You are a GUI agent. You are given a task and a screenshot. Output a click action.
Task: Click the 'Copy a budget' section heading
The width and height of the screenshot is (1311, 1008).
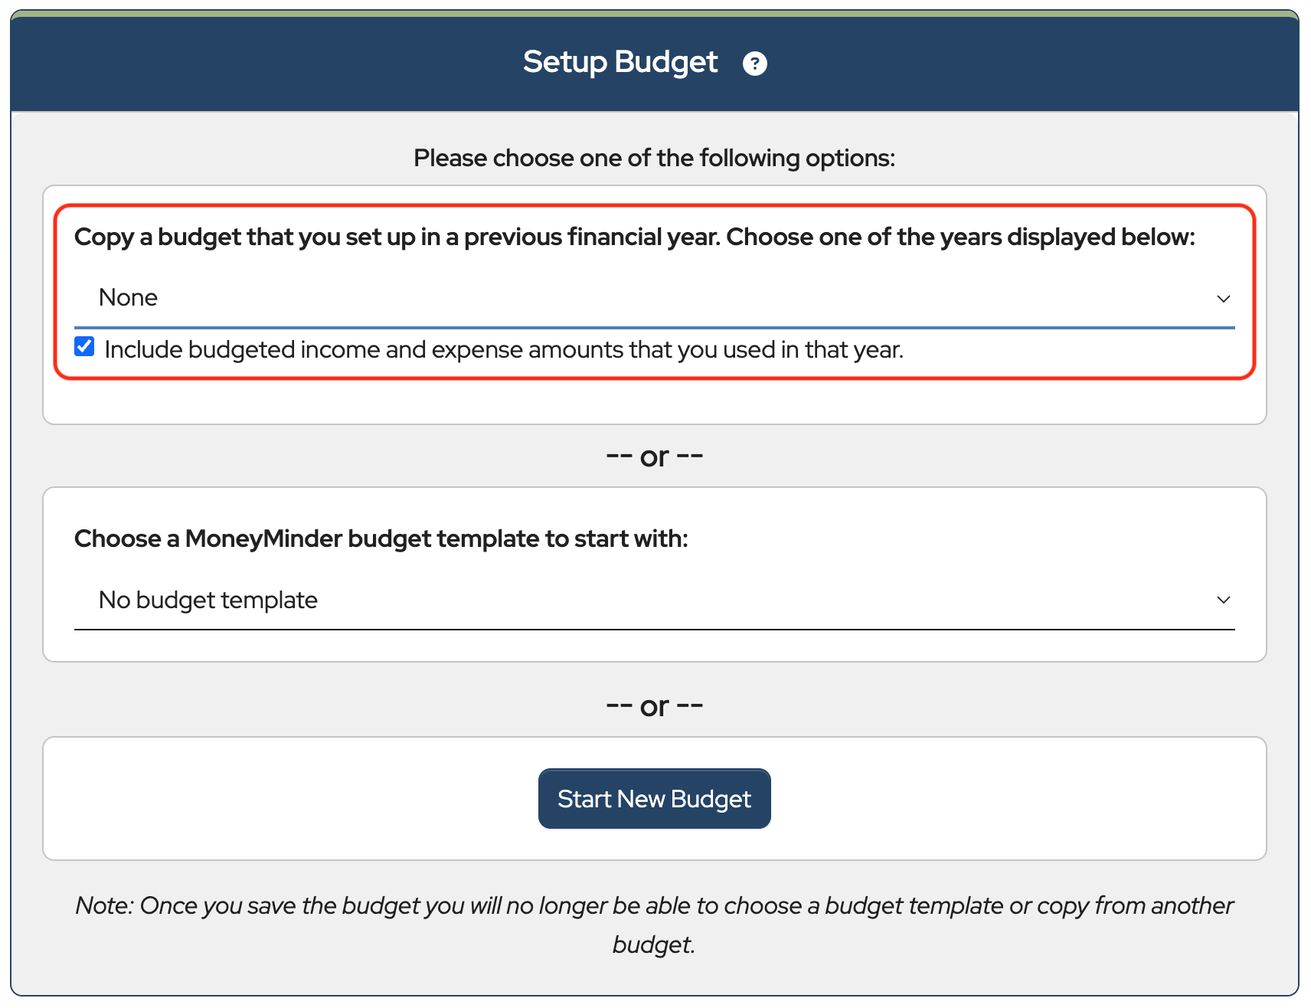tap(634, 237)
